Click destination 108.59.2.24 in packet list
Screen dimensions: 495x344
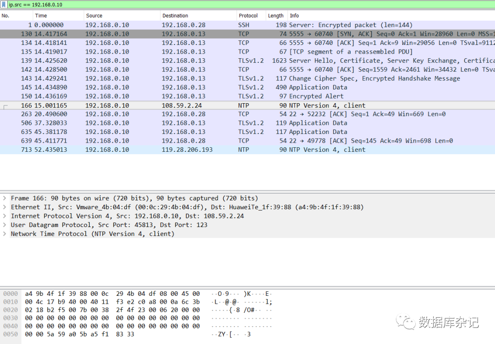click(x=182, y=105)
